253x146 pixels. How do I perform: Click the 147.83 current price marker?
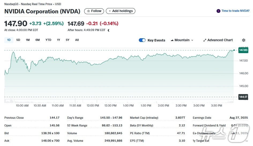[243, 50]
